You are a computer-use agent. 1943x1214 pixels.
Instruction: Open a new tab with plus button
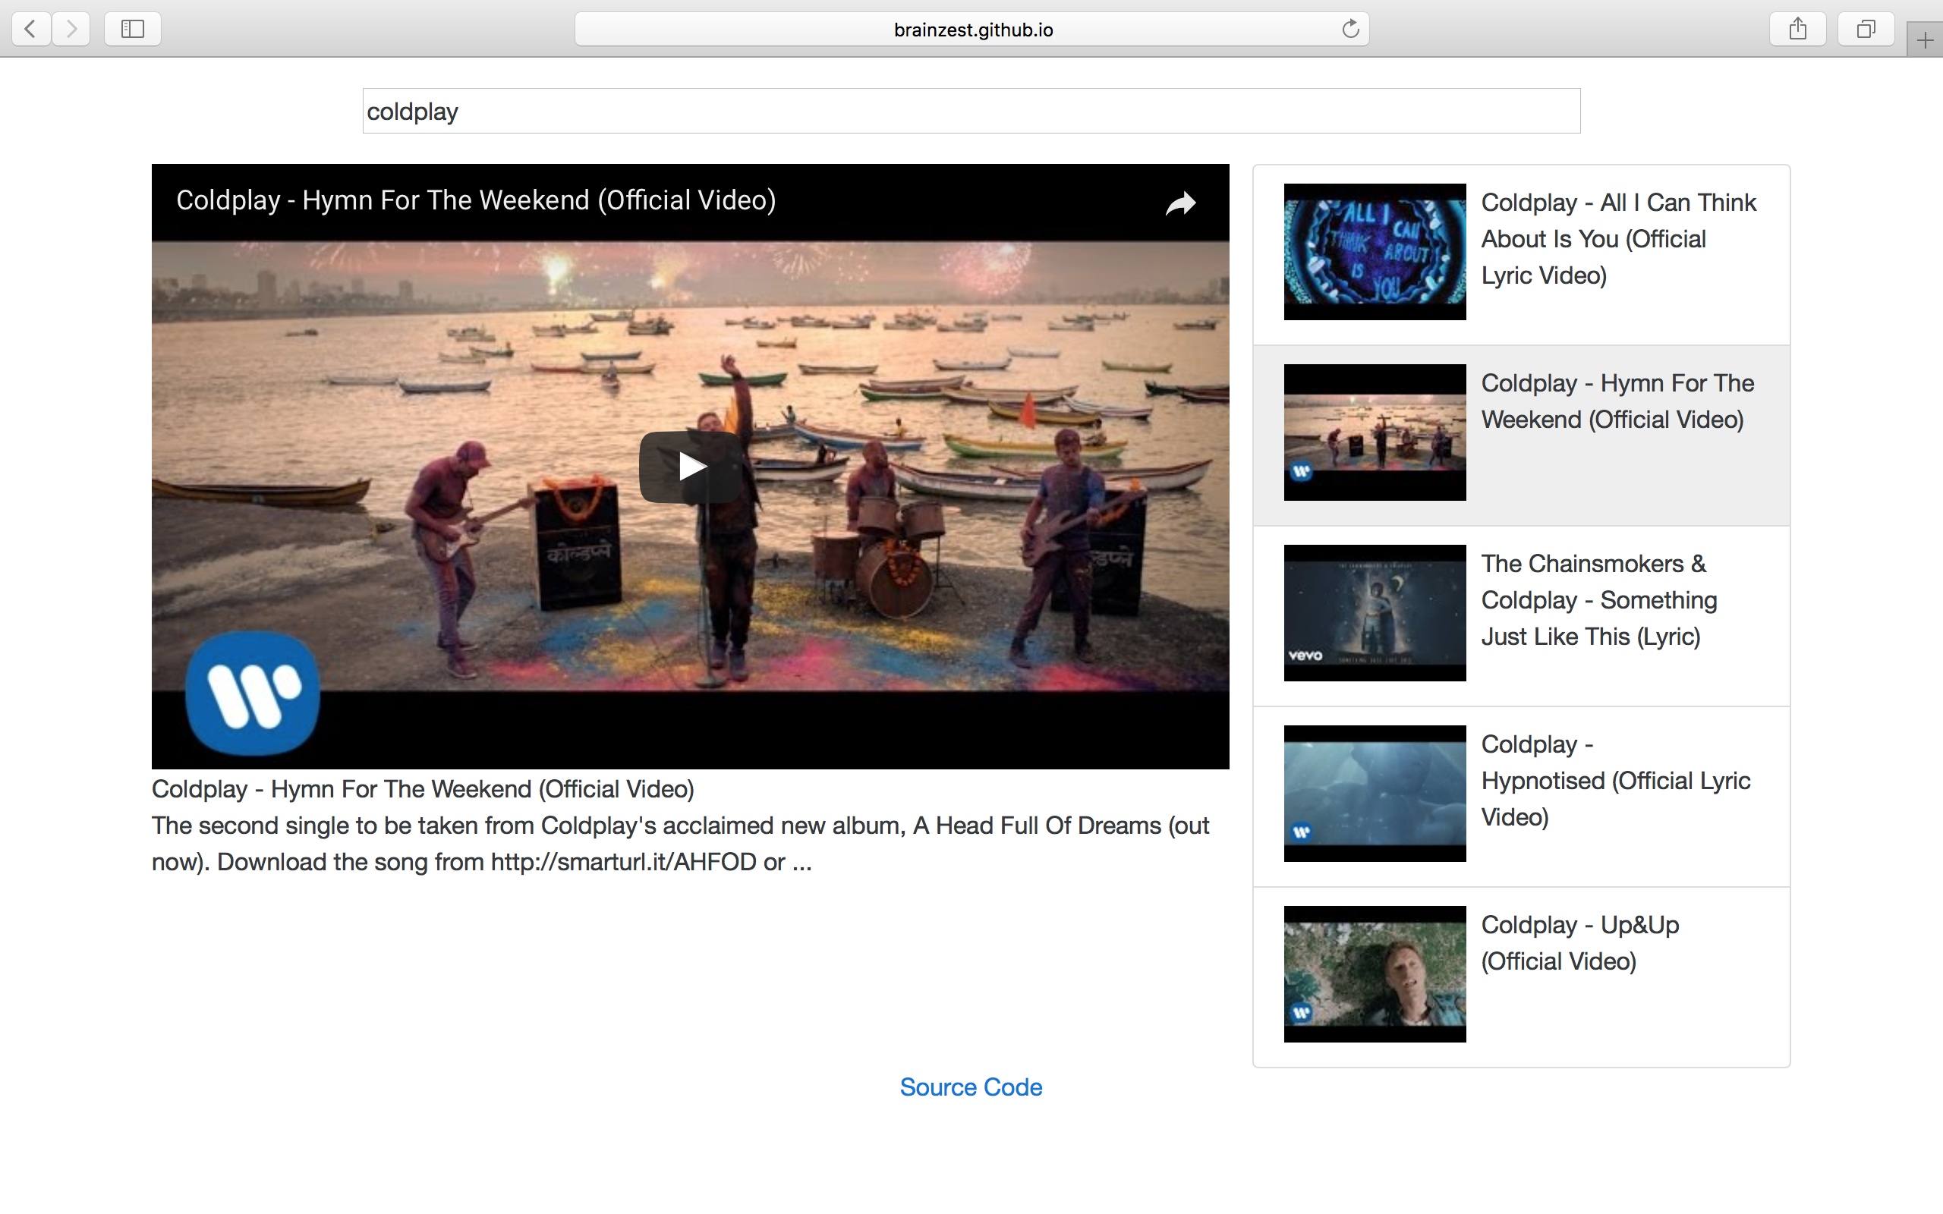pos(1925,40)
